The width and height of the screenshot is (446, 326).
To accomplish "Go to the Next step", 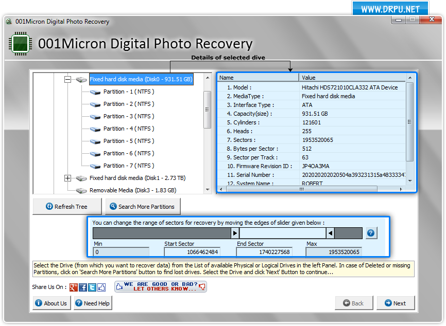I will click(396, 303).
